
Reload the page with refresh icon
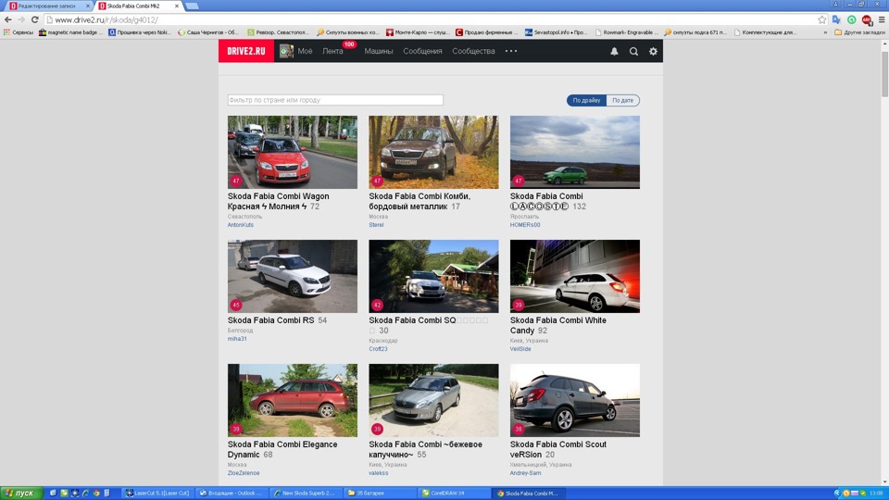click(34, 19)
